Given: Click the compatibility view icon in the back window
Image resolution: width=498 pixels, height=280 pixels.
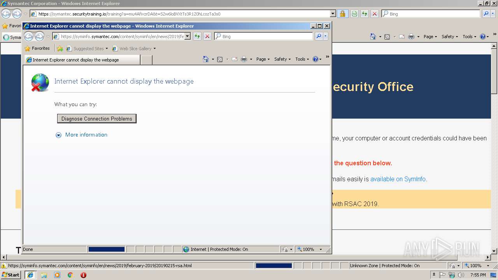Looking at the screenshot, I should click(354, 14).
